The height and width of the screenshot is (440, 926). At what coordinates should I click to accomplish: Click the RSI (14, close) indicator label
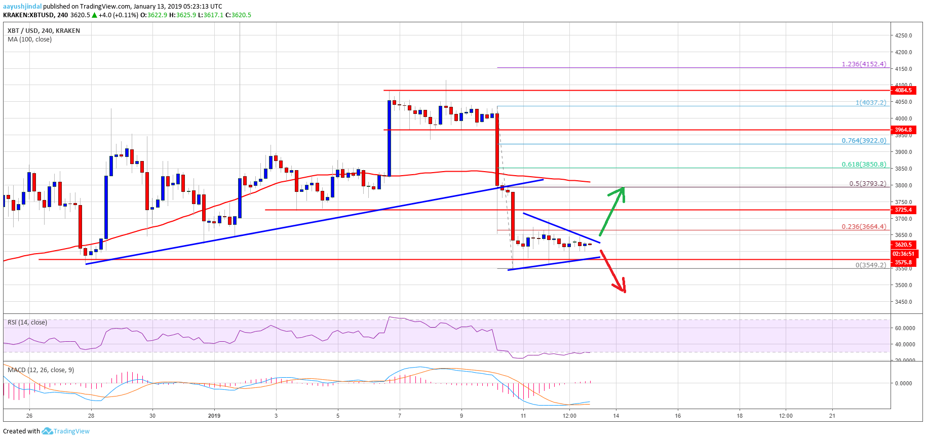[27, 323]
